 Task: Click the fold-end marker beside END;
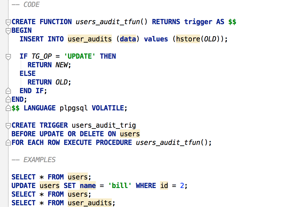(x=8, y=99)
